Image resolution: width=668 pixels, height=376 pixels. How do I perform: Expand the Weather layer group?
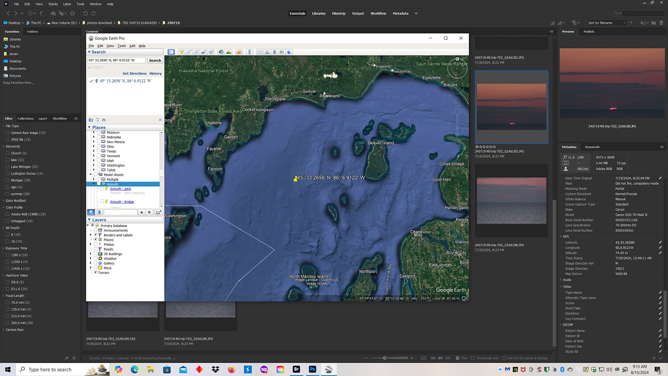point(91,258)
